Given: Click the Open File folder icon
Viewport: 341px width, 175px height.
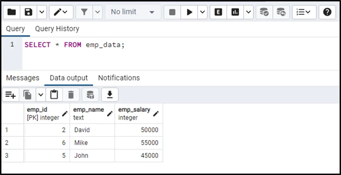Looking at the screenshot, I should 12,12.
